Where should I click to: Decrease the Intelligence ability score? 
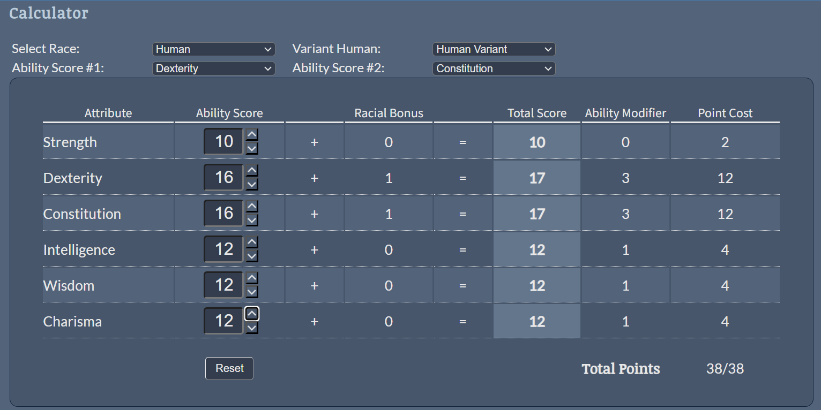pyautogui.click(x=252, y=256)
